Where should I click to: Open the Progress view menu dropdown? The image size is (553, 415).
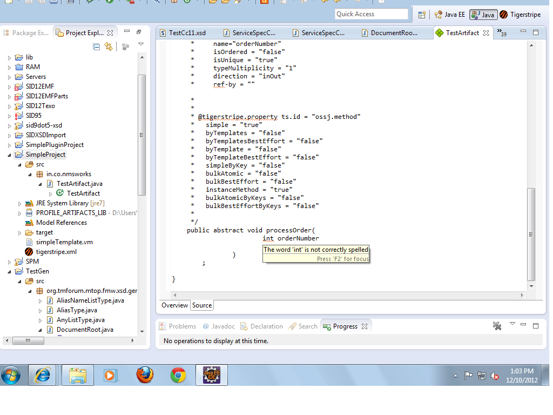(512, 324)
